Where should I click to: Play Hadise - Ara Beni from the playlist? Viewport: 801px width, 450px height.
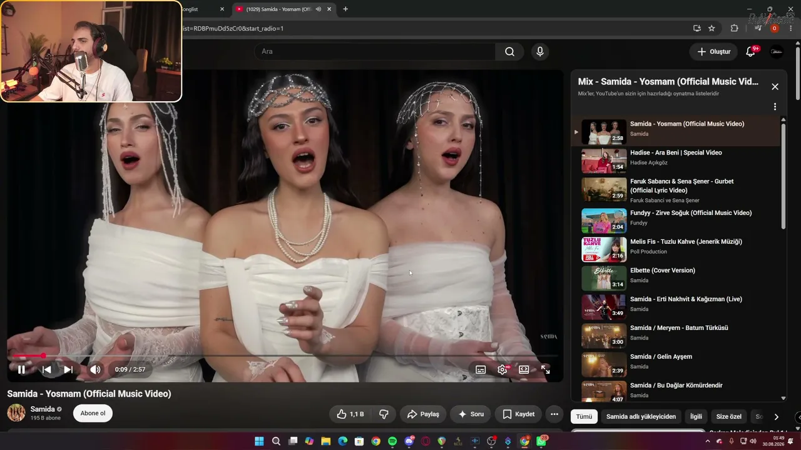(x=677, y=161)
